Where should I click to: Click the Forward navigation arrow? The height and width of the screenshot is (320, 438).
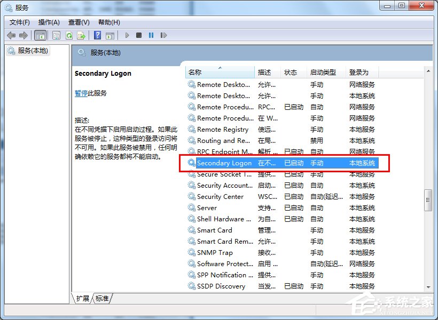pos(23,35)
